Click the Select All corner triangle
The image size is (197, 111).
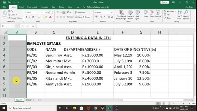click(5, 32)
